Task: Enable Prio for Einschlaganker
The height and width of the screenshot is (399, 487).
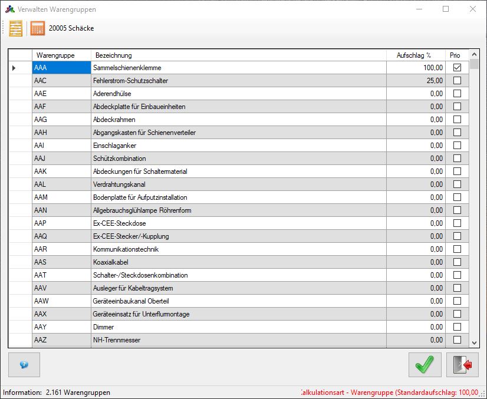Action: 457,146
